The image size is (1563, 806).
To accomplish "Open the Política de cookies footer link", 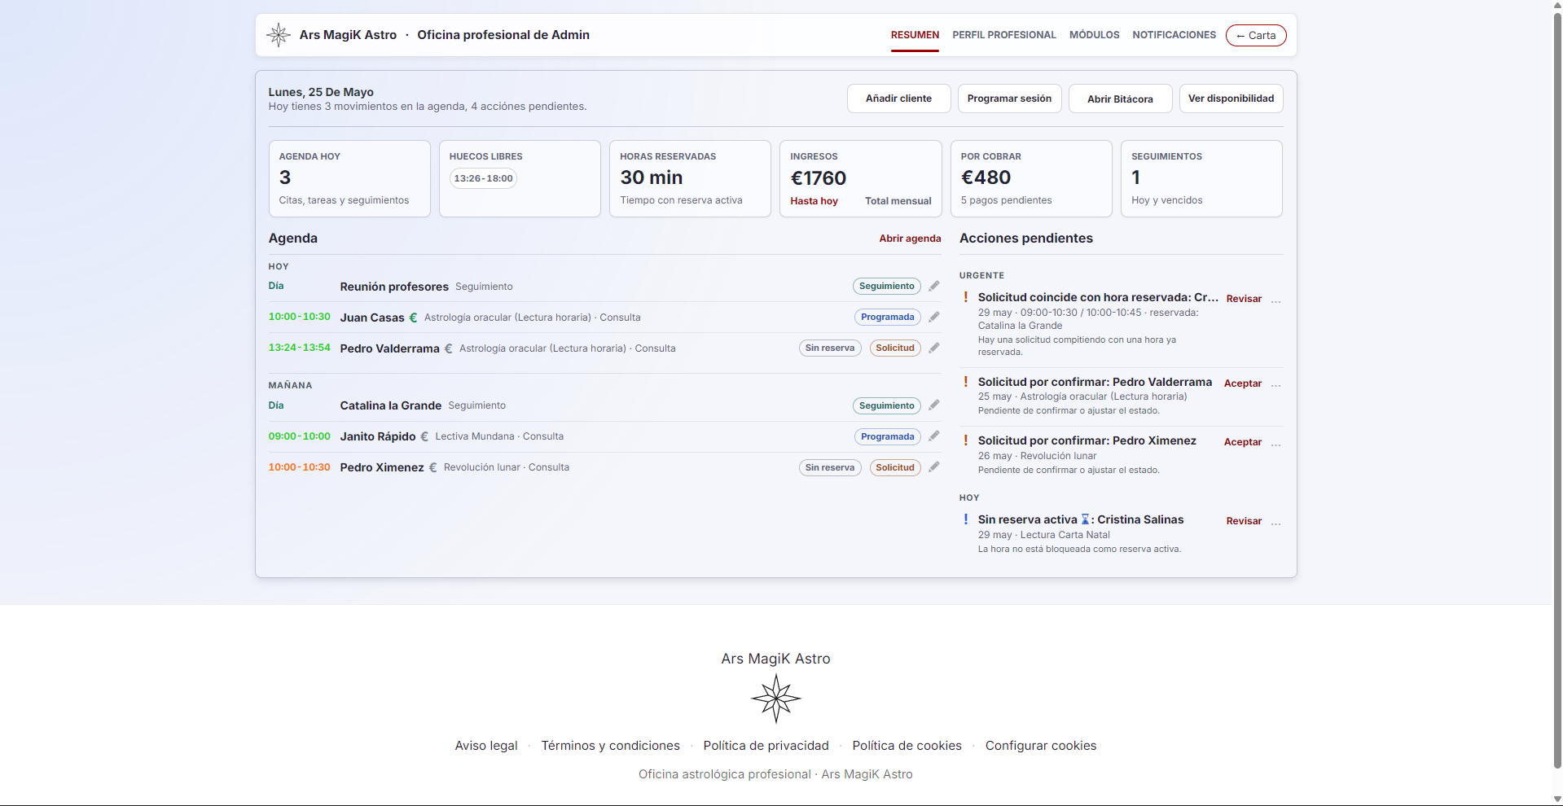I will tap(907, 746).
